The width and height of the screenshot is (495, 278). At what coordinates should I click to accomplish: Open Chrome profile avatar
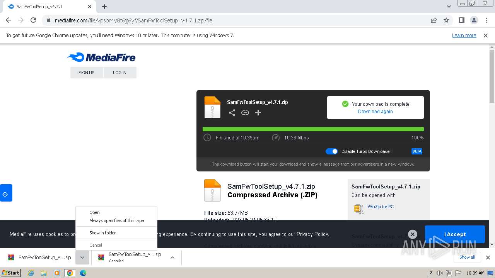474,20
